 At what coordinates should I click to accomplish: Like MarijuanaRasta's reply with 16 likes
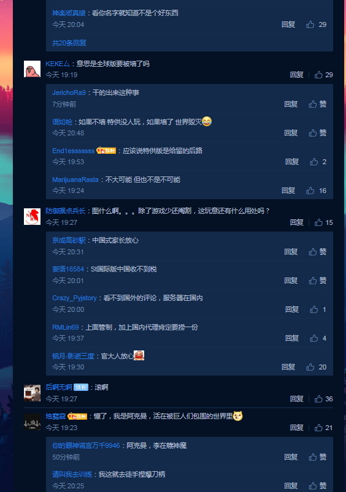coord(316,191)
